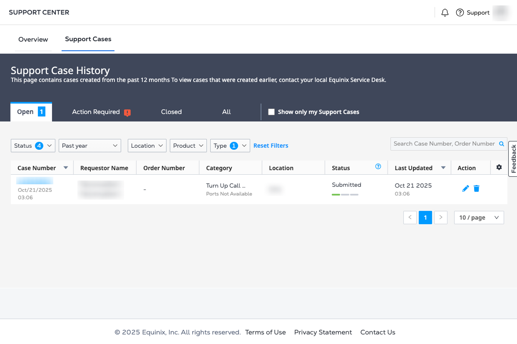Enable Show only my Support Cases
Viewport: 517px width, 344px height.
pyautogui.click(x=271, y=112)
